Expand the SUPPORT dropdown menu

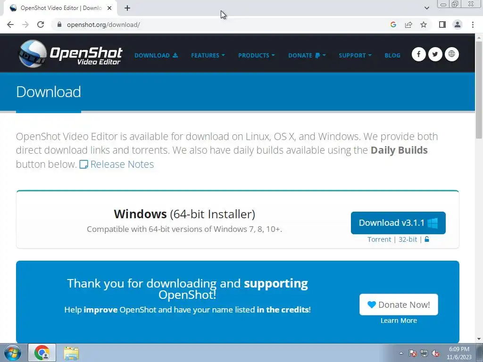point(355,56)
